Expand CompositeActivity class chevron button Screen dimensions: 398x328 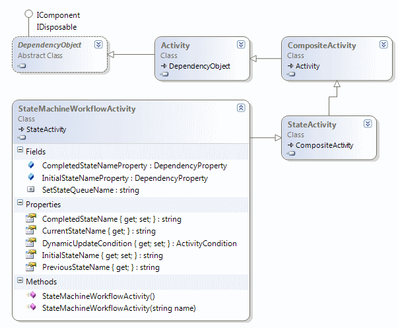[x=383, y=45]
